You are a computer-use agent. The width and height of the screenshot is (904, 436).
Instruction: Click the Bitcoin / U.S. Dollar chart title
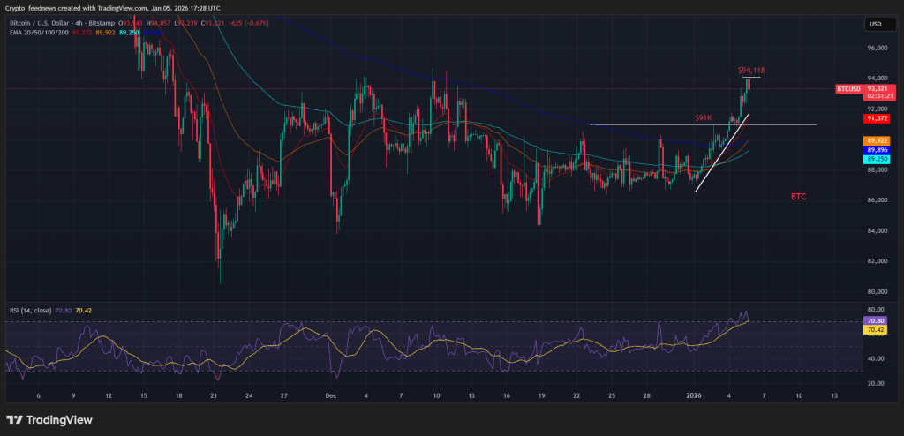pyautogui.click(x=62, y=23)
